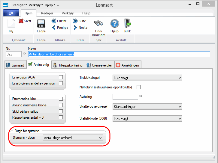Switch to the Grenseverdier tab
Screen dimensions: 218x163
click(99, 65)
